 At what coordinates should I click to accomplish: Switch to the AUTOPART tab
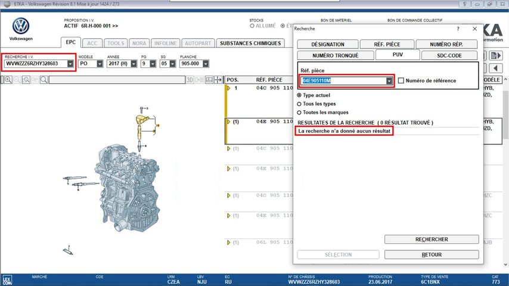point(198,43)
